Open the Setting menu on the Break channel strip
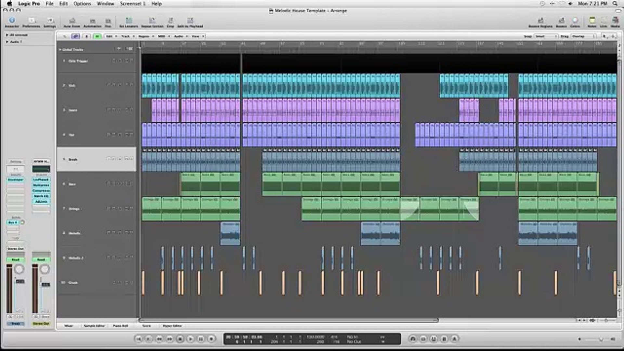Image resolution: width=624 pixels, height=351 pixels. pos(16,162)
